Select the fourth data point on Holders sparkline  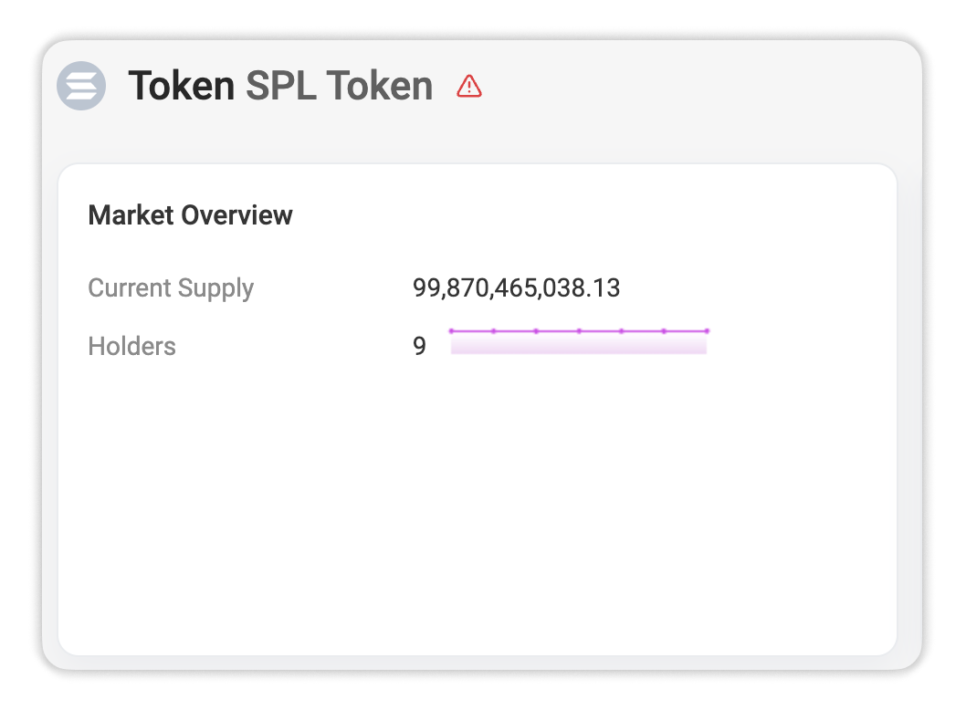579,331
